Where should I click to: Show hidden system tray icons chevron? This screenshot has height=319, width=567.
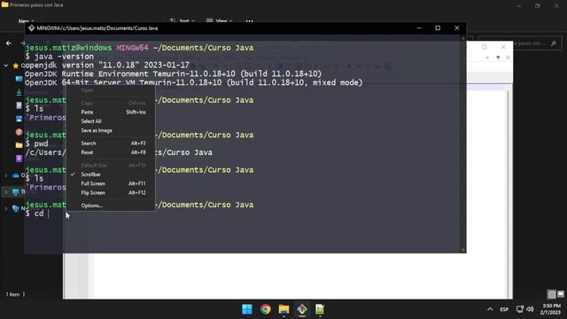pyautogui.click(x=490, y=309)
